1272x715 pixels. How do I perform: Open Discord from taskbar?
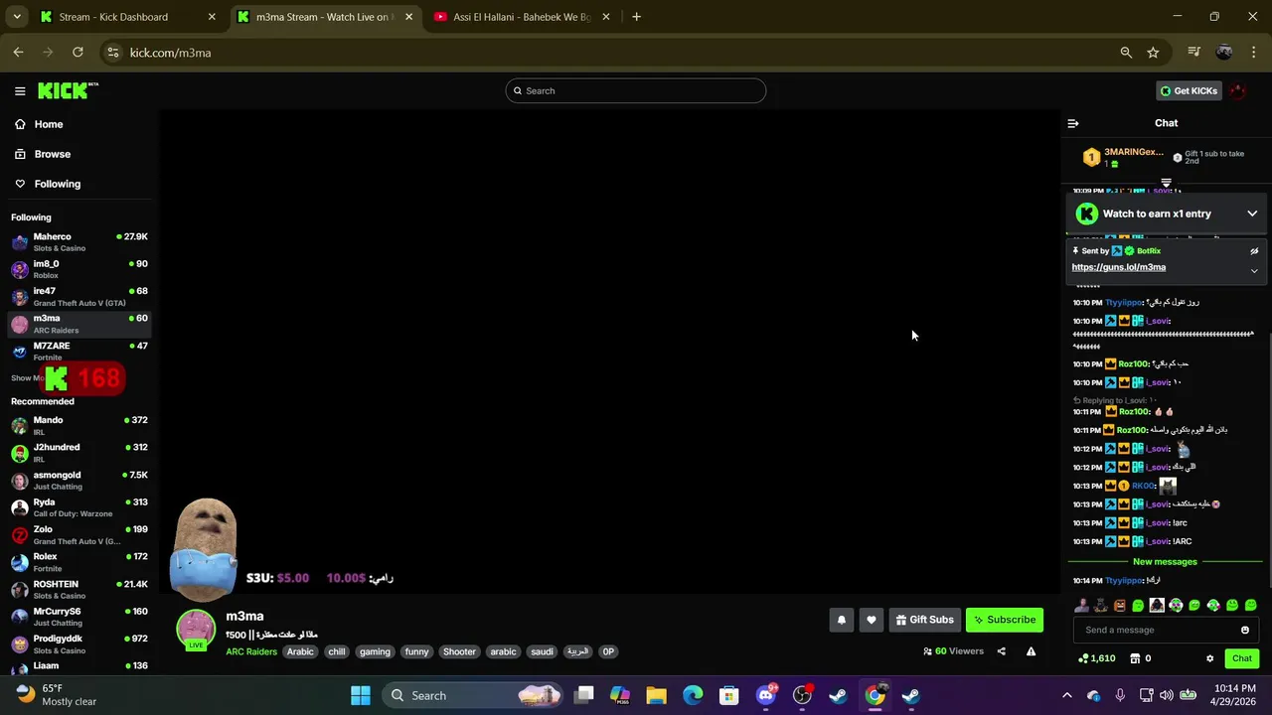765,695
